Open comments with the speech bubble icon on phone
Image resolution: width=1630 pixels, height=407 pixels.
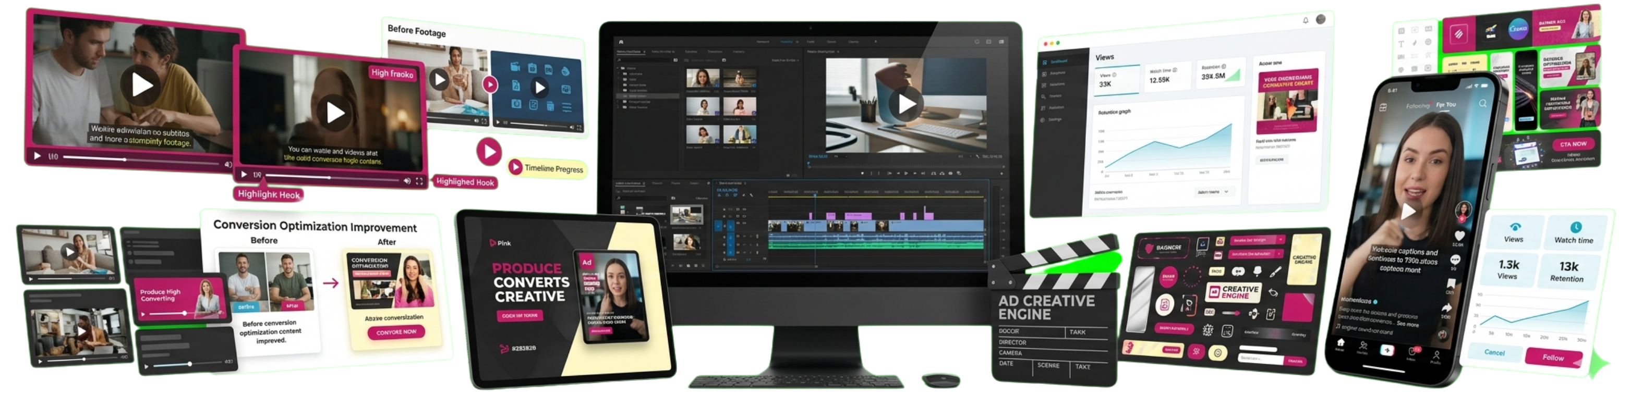[1455, 260]
